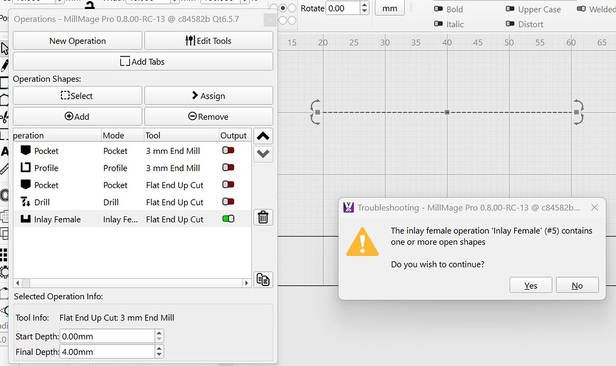Click the mm units button
The image size is (616, 366).
click(390, 8)
